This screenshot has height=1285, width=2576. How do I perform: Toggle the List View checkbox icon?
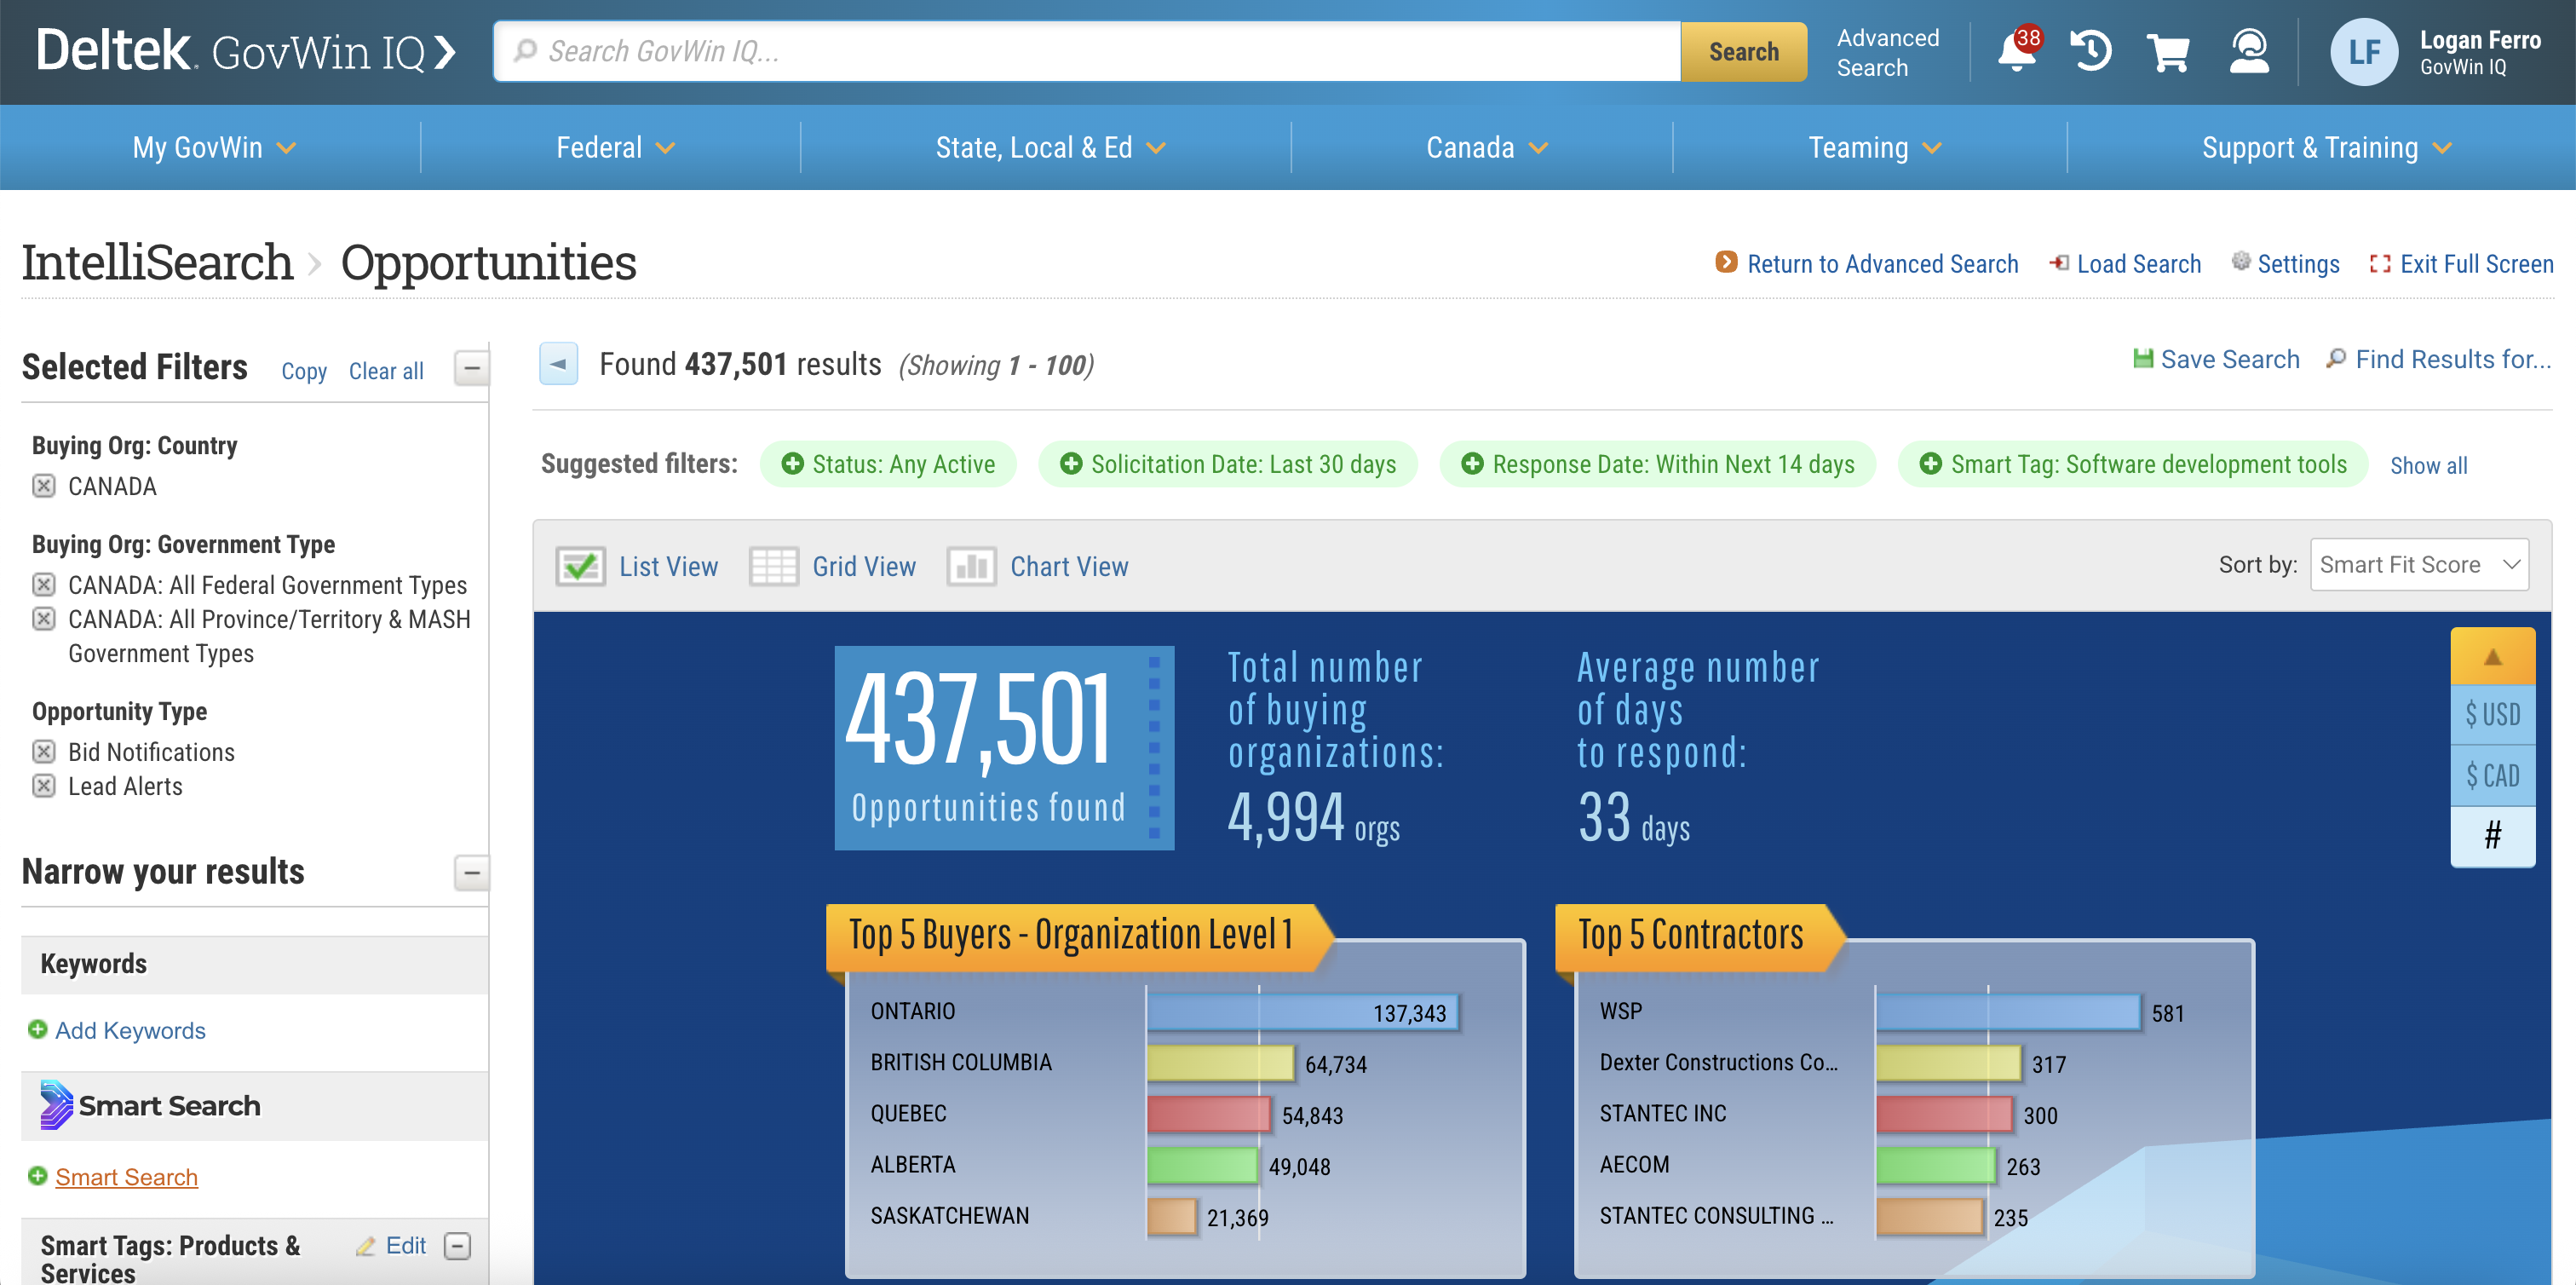coord(580,566)
